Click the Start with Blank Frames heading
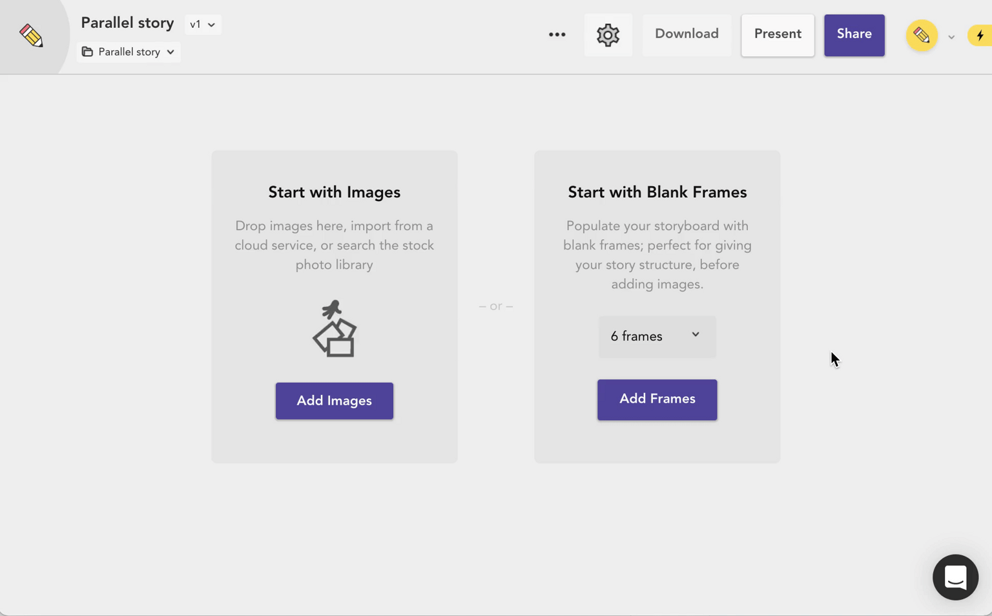The width and height of the screenshot is (992, 616). [657, 192]
